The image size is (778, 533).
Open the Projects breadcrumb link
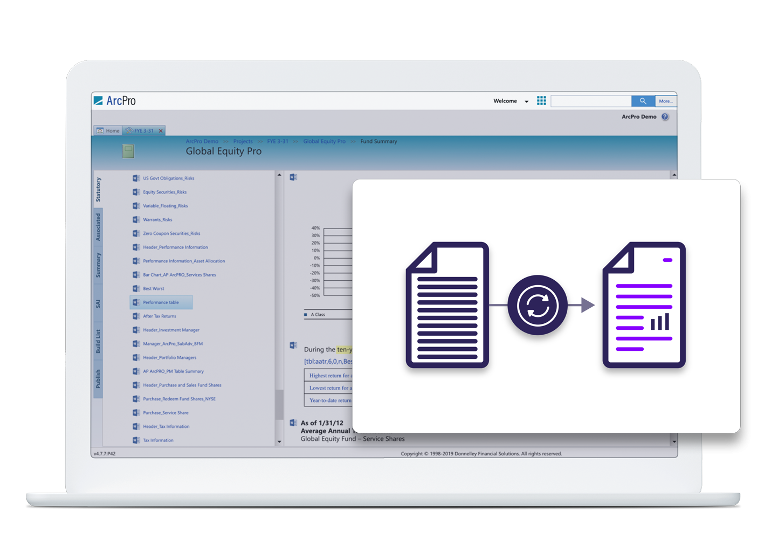[x=243, y=141]
